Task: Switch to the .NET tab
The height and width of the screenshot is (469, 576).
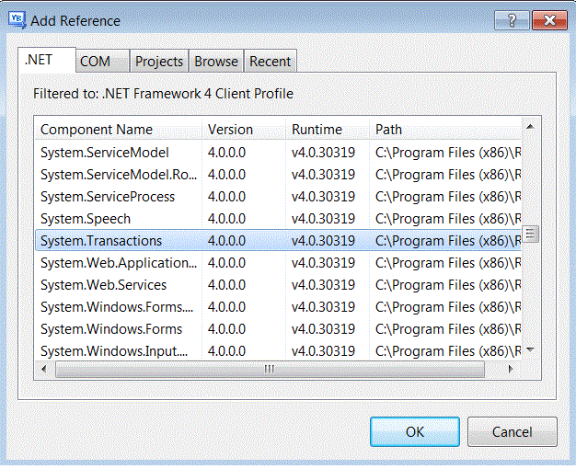Action: point(47,60)
